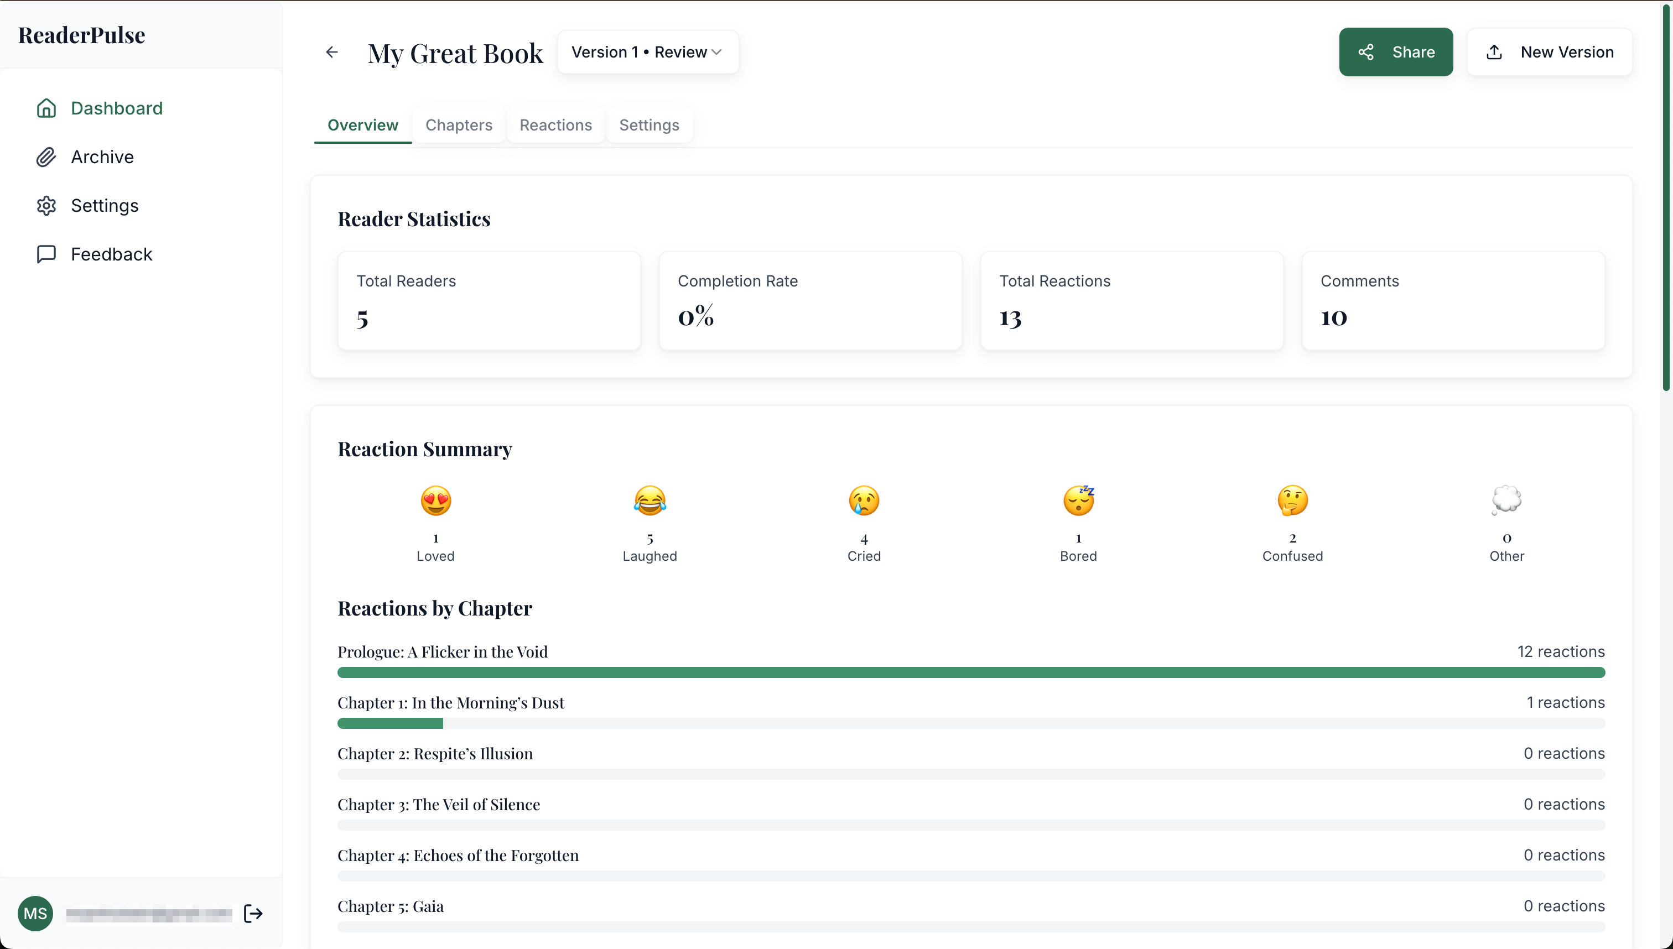Select the MS avatar circle
Viewport: 1673px width, 949px height.
click(35, 913)
